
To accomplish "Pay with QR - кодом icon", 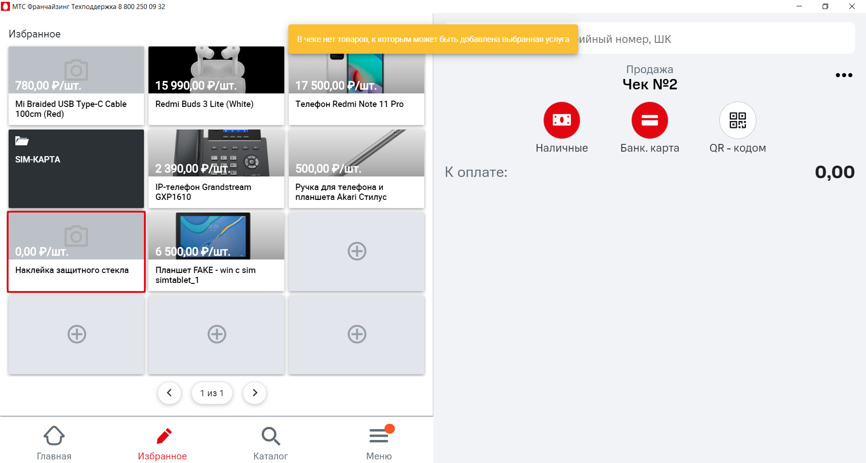I will tap(737, 120).
